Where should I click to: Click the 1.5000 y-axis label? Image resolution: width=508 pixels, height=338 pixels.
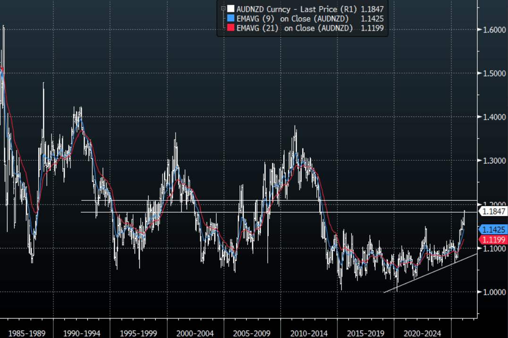[x=494, y=74]
